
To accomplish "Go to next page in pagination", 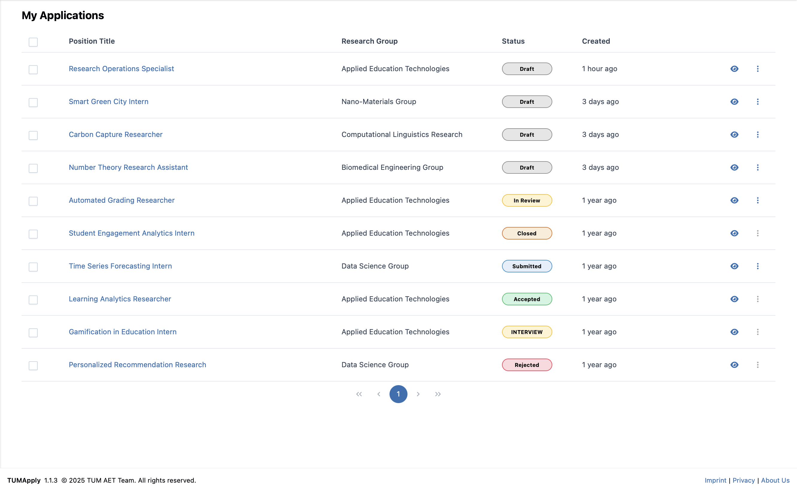I will tap(418, 394).
